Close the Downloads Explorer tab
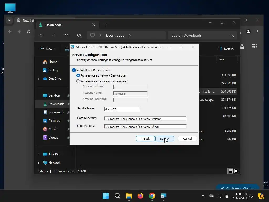This screenshot has width=269, height=202. point(94,25)
